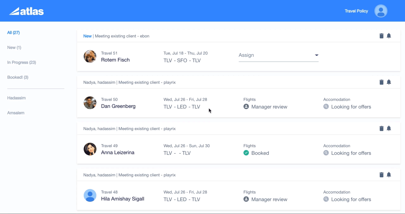The image size is (405, 214).
Task: Click green Booked checkmark for Anna Leizerina
Action: click(246, 153)
